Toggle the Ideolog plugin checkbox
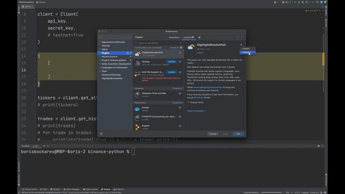 click(180, 62)
